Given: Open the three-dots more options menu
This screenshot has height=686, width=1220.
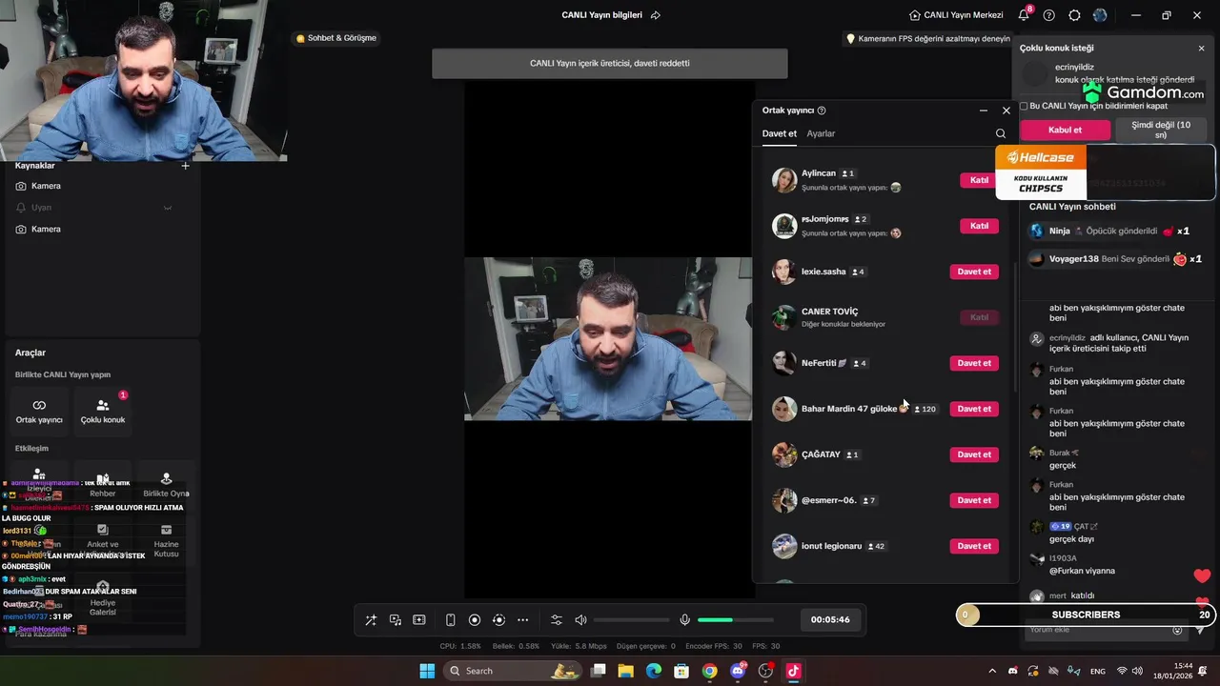Looking at the screenshot, I should pos(522,620).
